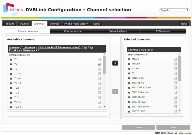Viewport: 192px width, 135px height.
Task: Click the channel icon beside BBC THREE
Action: click(x=129, y=112)
